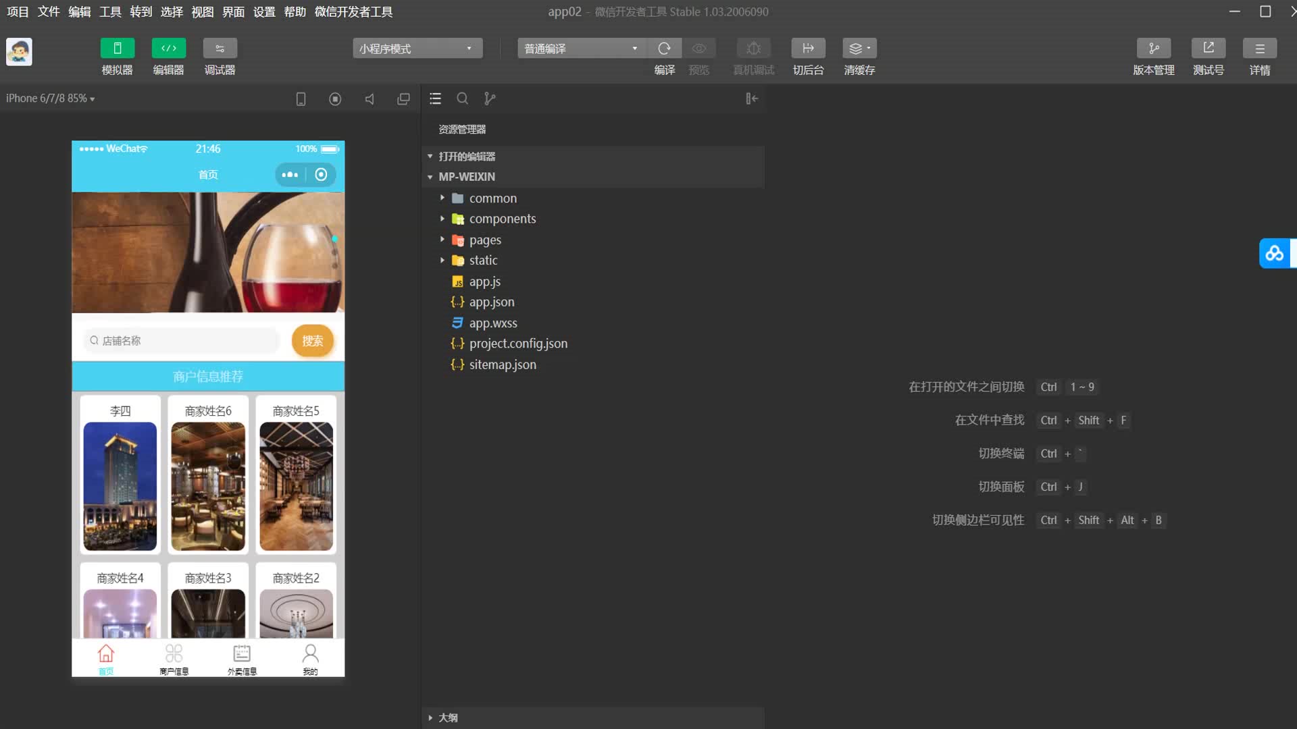Toggle the debugger panel button
Image resolution: width=1297 pixels, height=729 pixels.
pyautogui.click(x=220, y=49)
